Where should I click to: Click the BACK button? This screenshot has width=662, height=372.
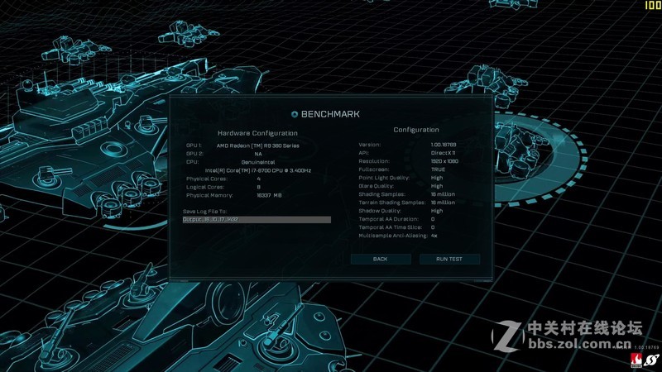381,259
